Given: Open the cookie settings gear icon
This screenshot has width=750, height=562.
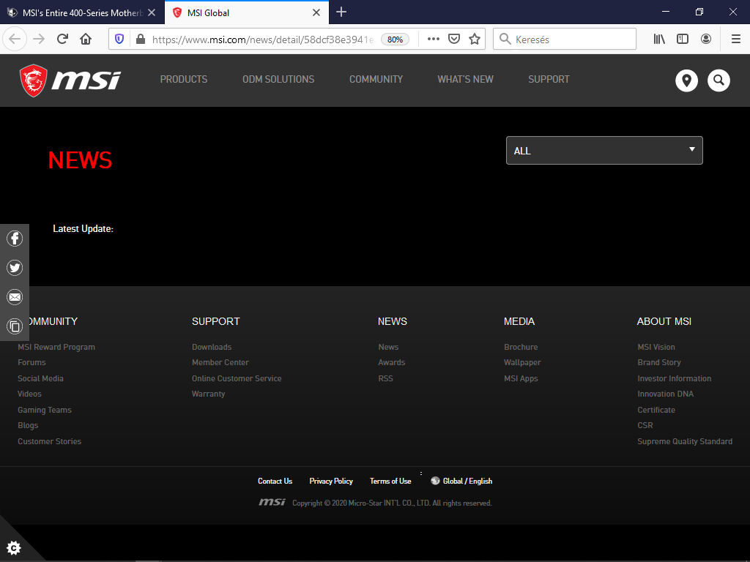Looking at the screenshot, I should (14, 547).
